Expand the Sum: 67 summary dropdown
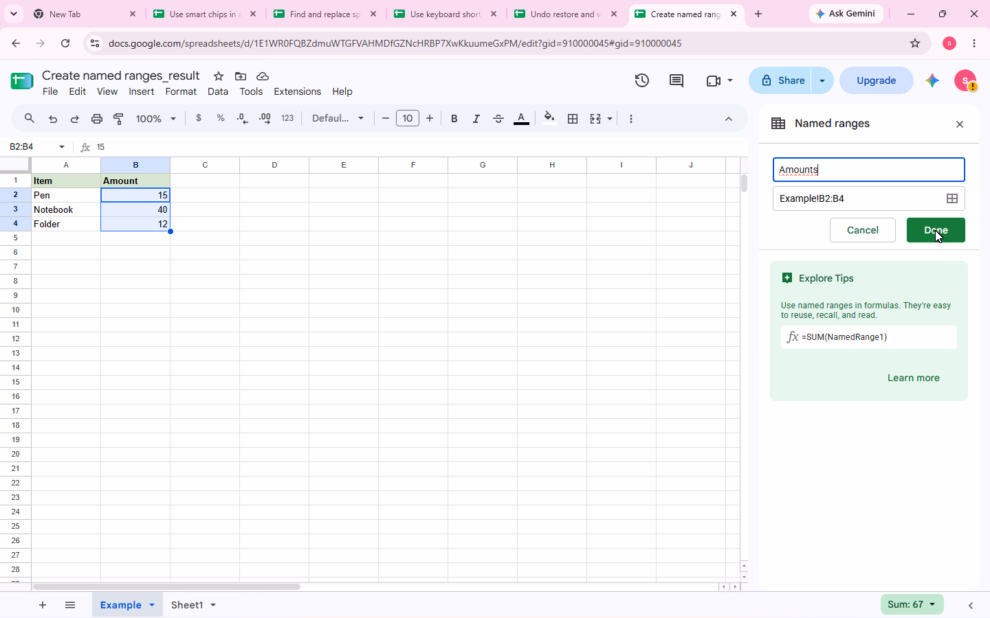990x618 pixels. click(x=912, y=604)
